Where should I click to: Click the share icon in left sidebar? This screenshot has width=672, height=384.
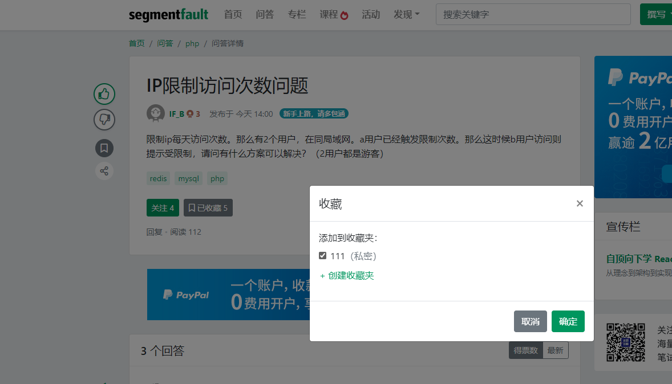pos(104,171)
